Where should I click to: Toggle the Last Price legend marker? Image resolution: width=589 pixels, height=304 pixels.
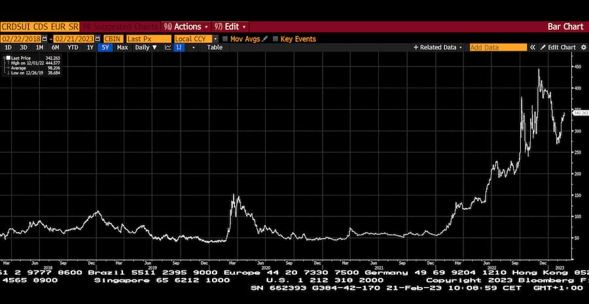point(9,58)
